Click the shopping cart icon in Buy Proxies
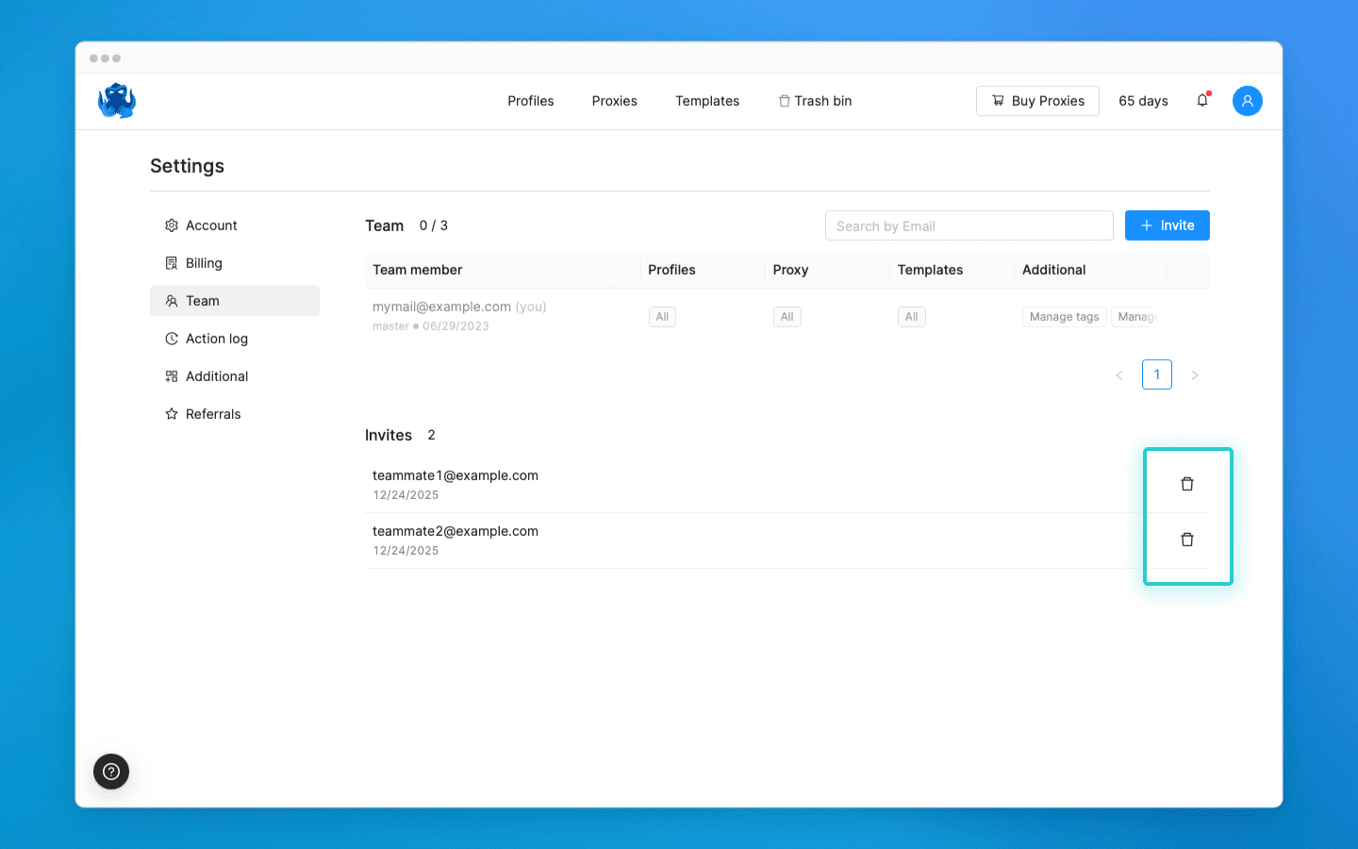 pyautogui.click(x=998, y=100)
